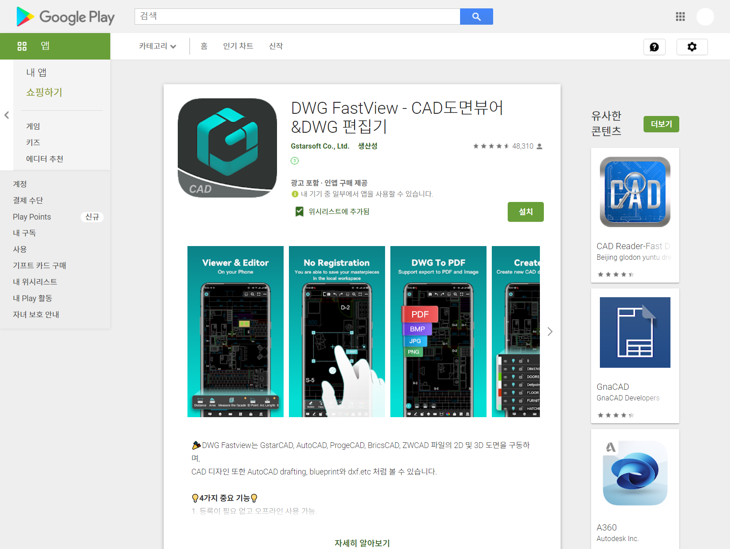Click the GnaCAD Developers text

628,398
